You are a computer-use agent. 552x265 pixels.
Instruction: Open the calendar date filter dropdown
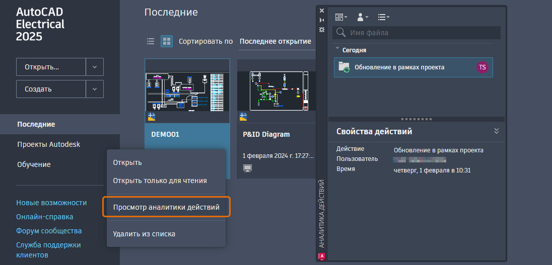341,17
